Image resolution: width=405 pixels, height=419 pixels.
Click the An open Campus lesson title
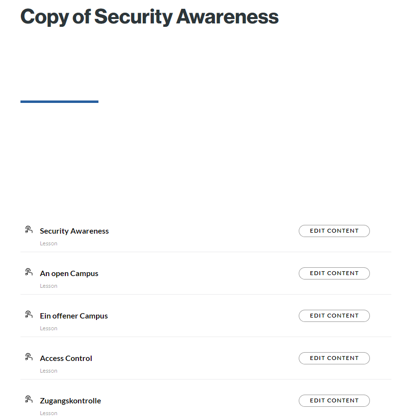pyautogui.click(x=69, y=274)
